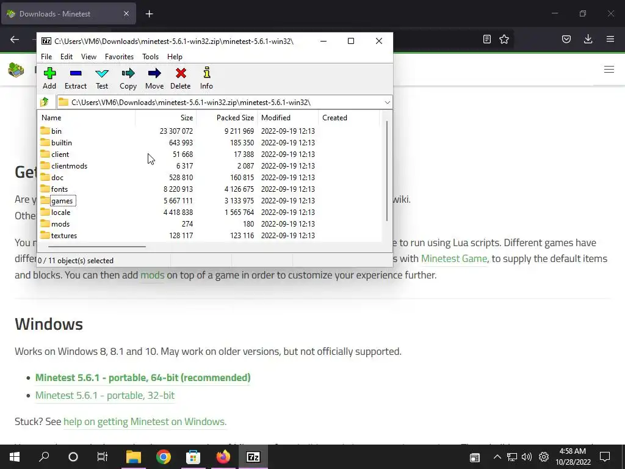Viewport: 625px width, 469px height.
Task: Open File Explorer from taskbar
Action: coord(134,457)
